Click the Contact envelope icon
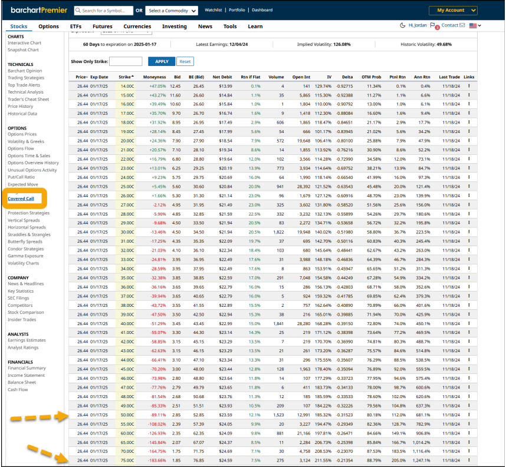 pyautogui.click(x=462, y=25)
